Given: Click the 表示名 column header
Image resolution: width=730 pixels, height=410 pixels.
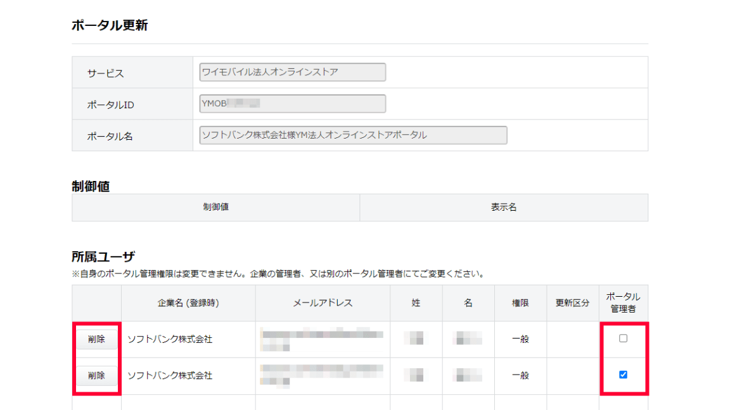Looking at the screenshot, I should pyautogui.click(x=504, y=208).
